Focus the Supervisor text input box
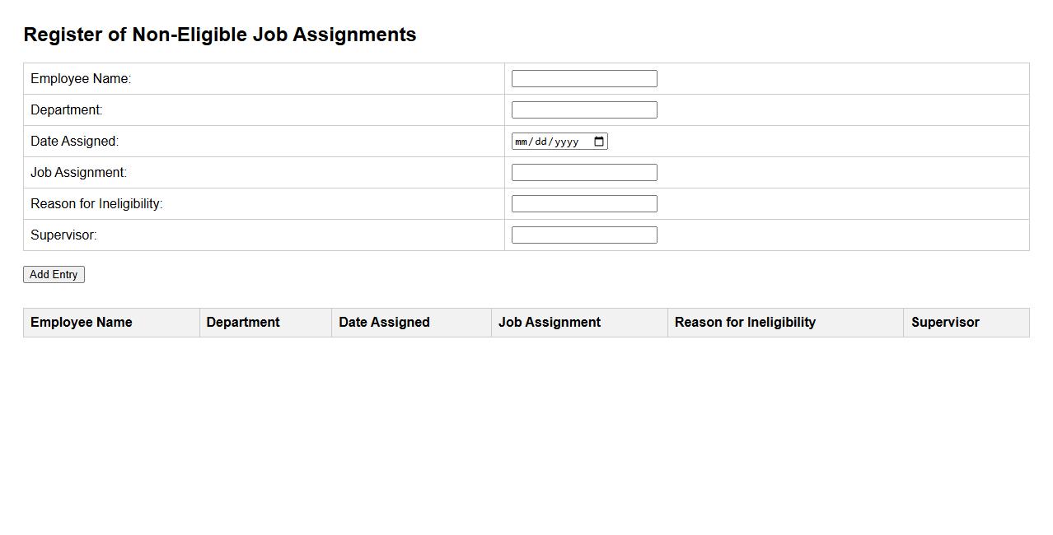This screenshot has height=535, width=1053. pyautogui.click(x=584, y=235)
